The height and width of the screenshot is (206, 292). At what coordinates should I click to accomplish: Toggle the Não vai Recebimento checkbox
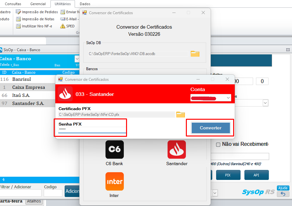[x=218, y=144]
